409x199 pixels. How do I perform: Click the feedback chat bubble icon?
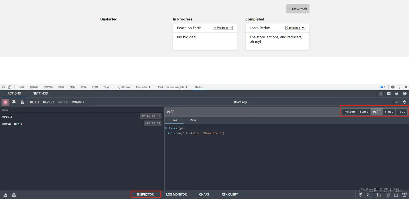pyautogui.click(x=389, y=94)
